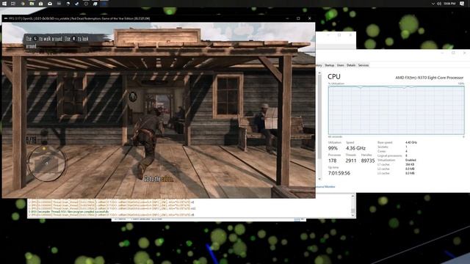Show hidden system tray icons
The width and height of the screenshot is (470, 264).
pos(433,4)
